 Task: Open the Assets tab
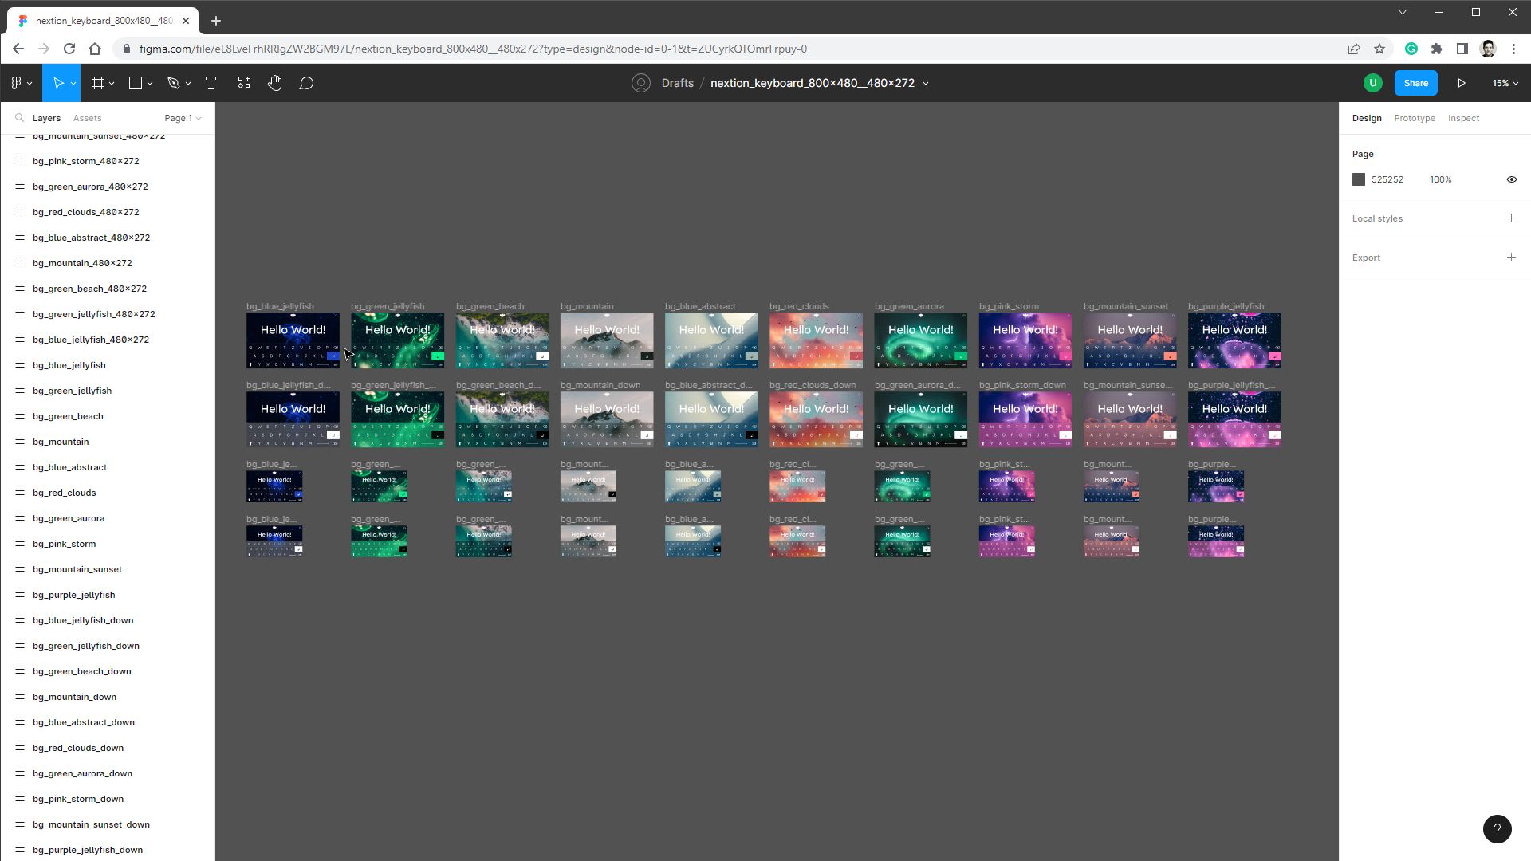[x=87, y=118]
